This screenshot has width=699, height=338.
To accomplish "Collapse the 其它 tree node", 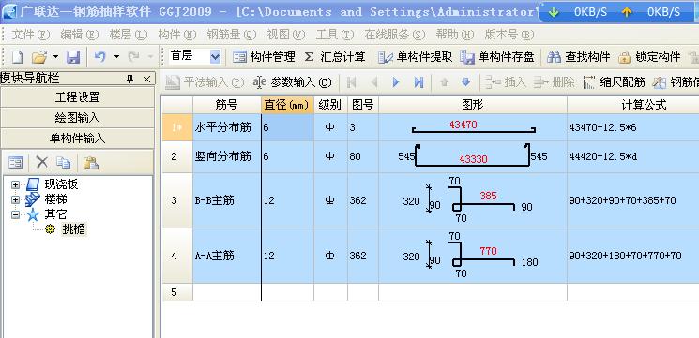I will click(x=15, y=214).
